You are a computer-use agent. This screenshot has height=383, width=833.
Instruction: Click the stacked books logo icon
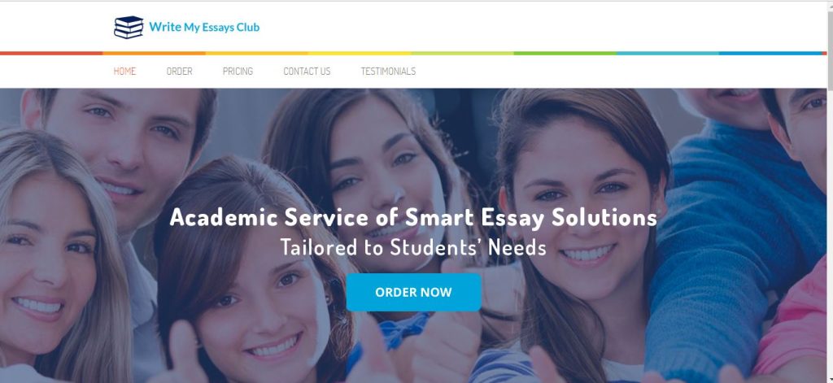point(129,27)
